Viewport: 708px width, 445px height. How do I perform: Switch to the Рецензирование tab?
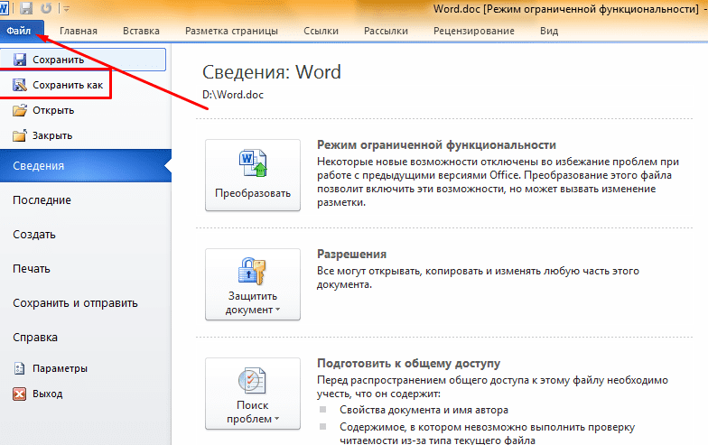(473, 31)
